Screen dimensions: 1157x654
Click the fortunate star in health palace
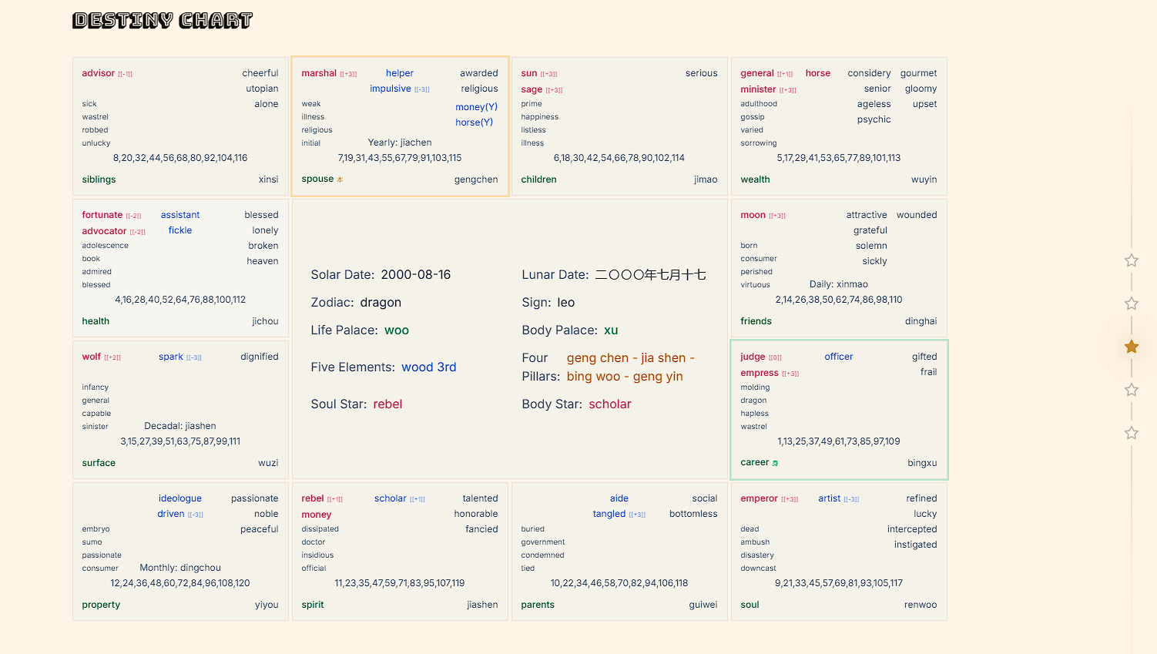[x=102, y=215]
